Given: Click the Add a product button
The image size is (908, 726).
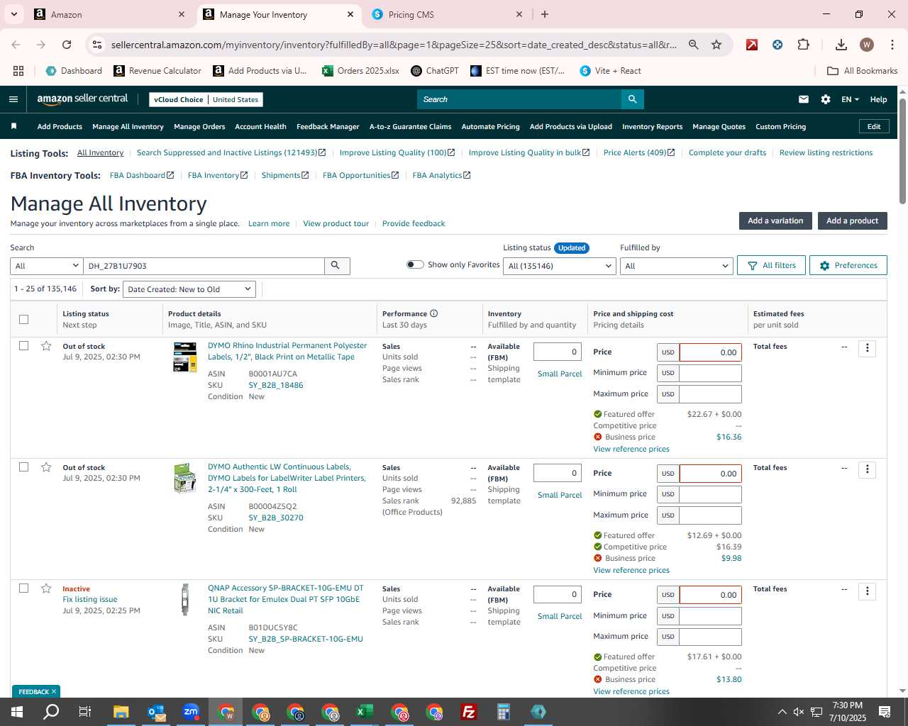Looking at the screenshot, I should (852, 220).
